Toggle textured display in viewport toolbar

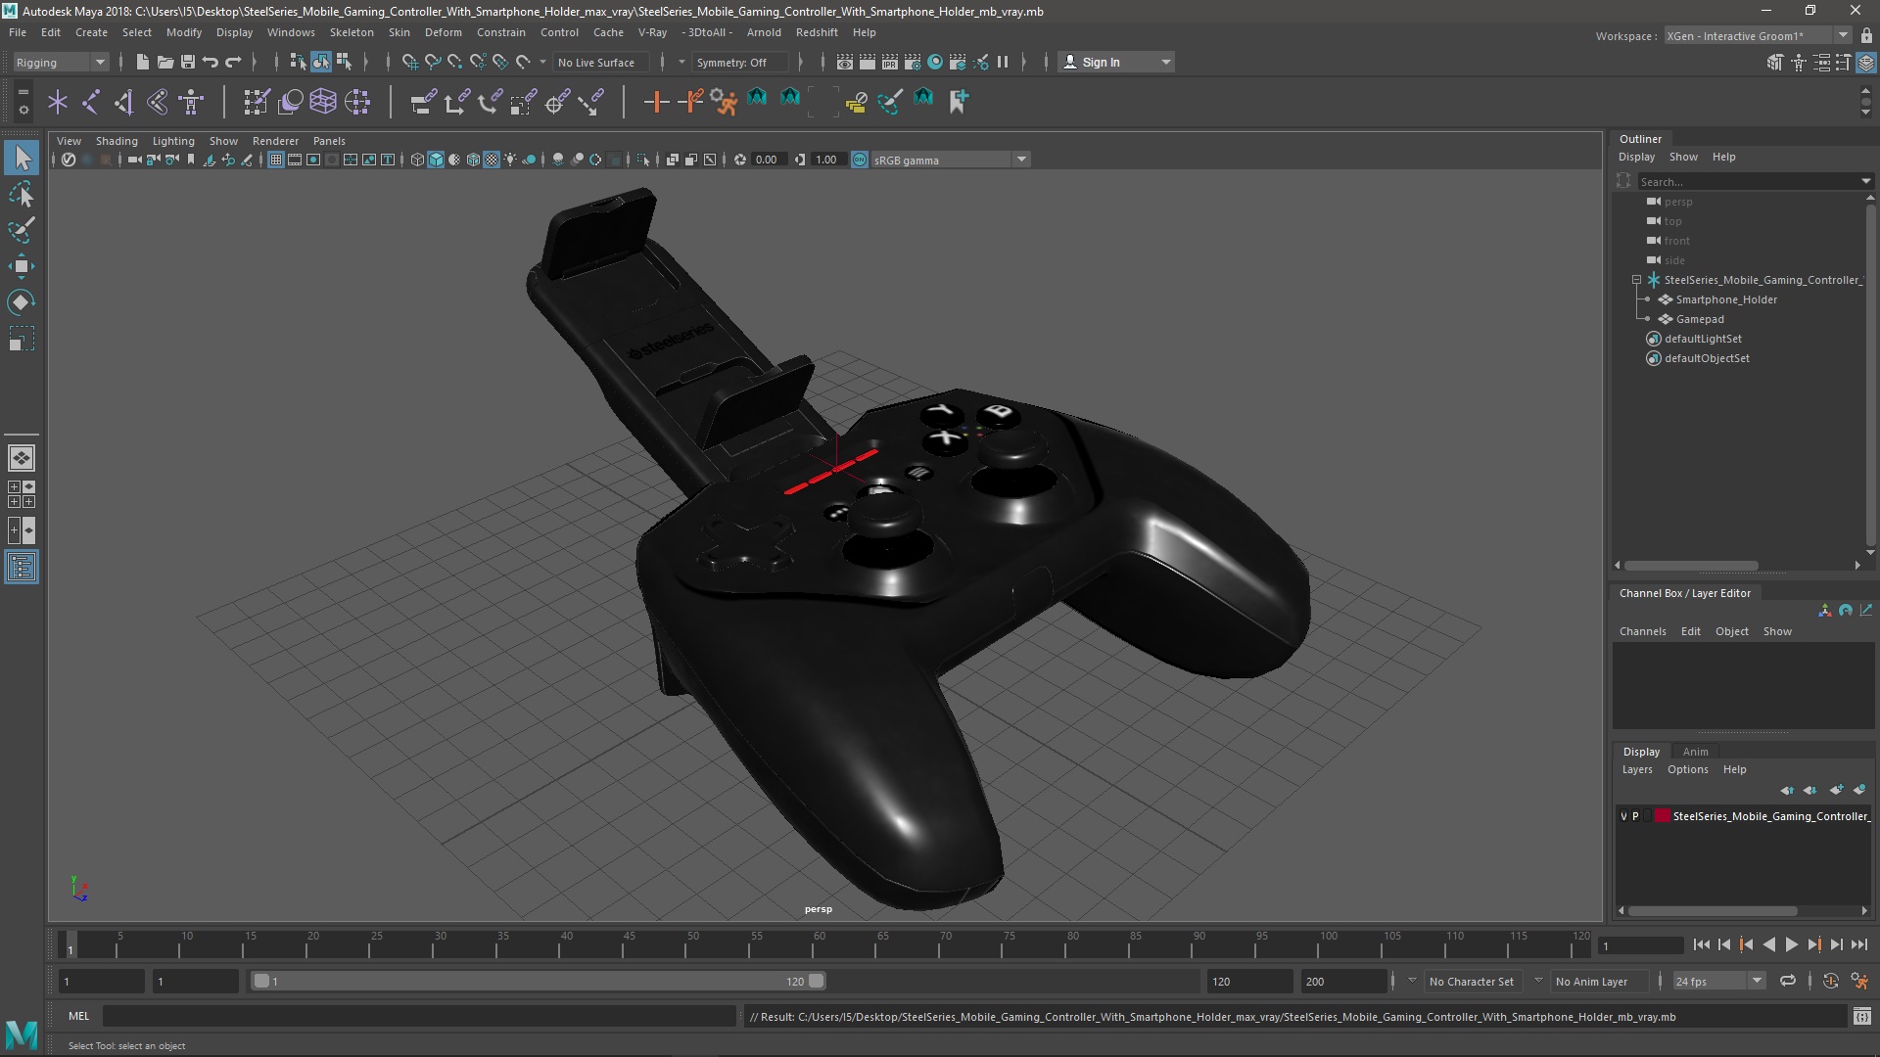pos(492,160)
